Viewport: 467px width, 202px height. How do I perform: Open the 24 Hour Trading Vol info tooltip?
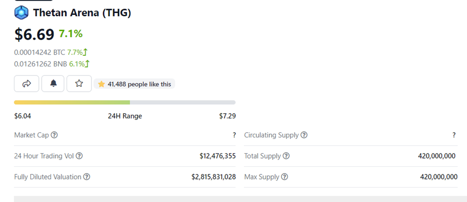coord(79,156)
